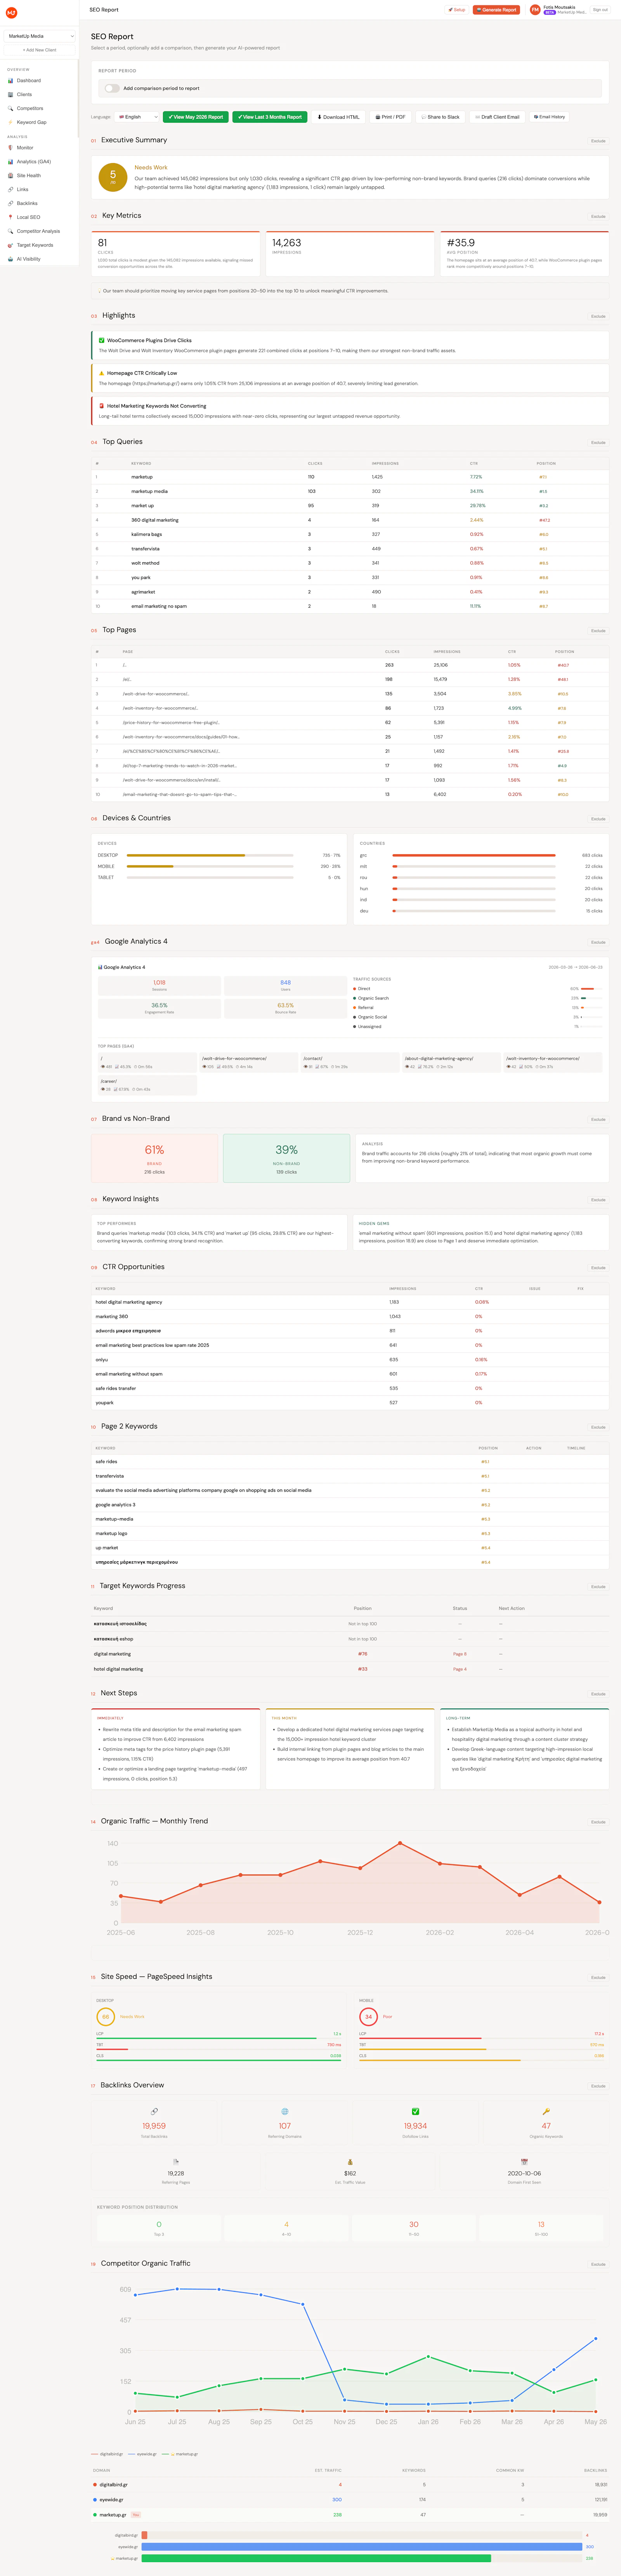Click the Clients sidebar icon

pos(10,94)
